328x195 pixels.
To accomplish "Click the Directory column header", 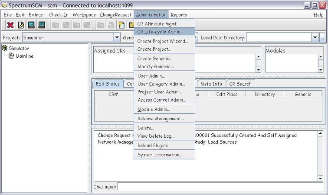I will (x=265, y=94).
